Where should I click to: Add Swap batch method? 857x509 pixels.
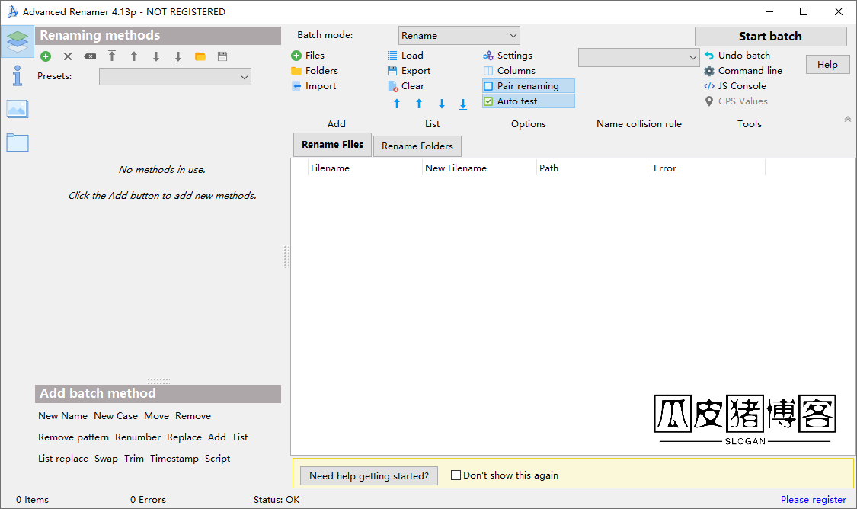[106, 458]
